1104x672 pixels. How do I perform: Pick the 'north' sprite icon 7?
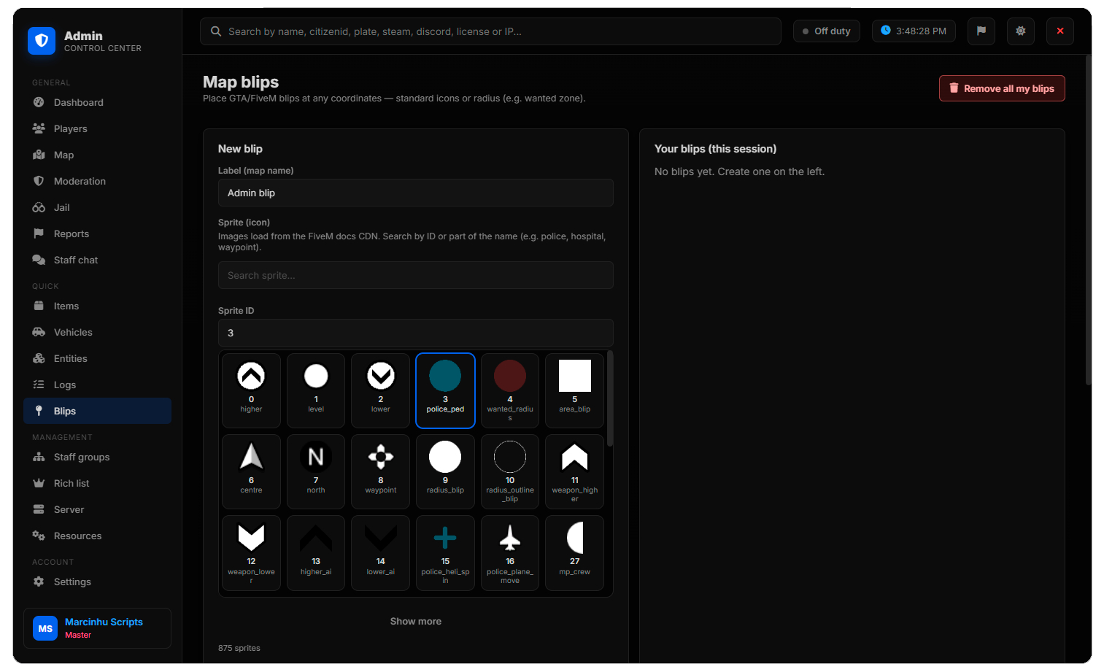coord(316,471)
